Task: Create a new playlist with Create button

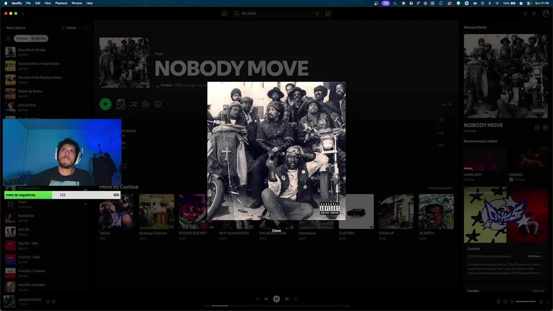Action: pos(69,28)
